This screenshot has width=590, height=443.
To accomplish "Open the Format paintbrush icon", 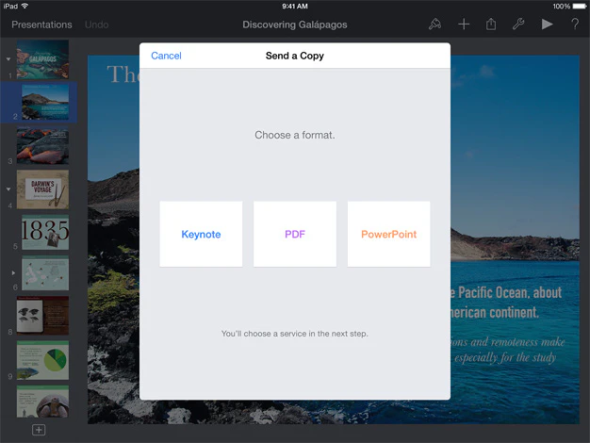I will click(x=434, y=25).
